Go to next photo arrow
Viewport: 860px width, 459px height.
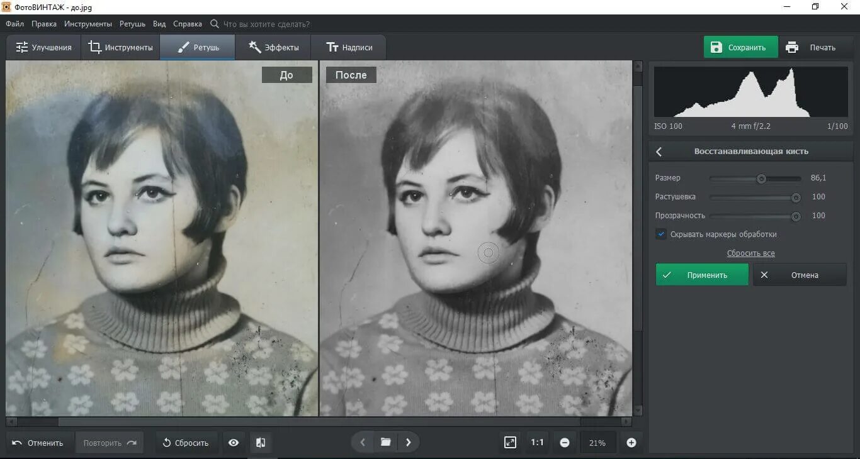[408, 442]
